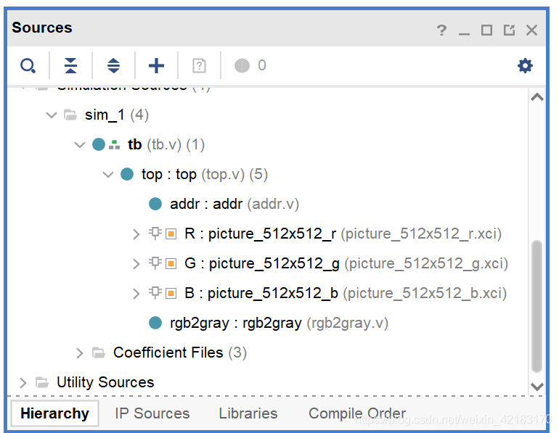Click the vertical scrollbar thumb
Viewport: 559px width, 433px height.
[x=537, y=306]
